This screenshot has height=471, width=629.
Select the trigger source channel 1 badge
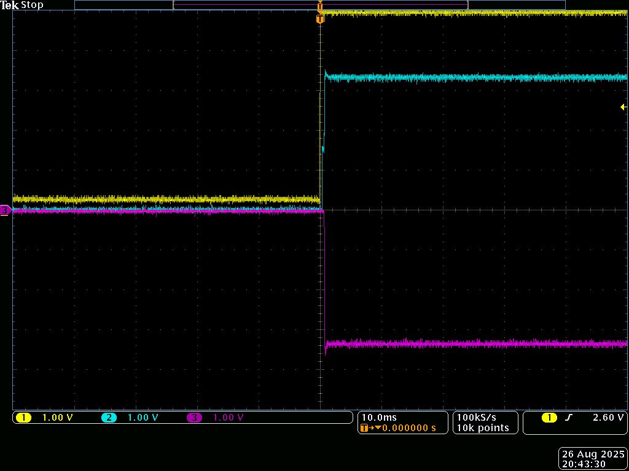(549, 418)
